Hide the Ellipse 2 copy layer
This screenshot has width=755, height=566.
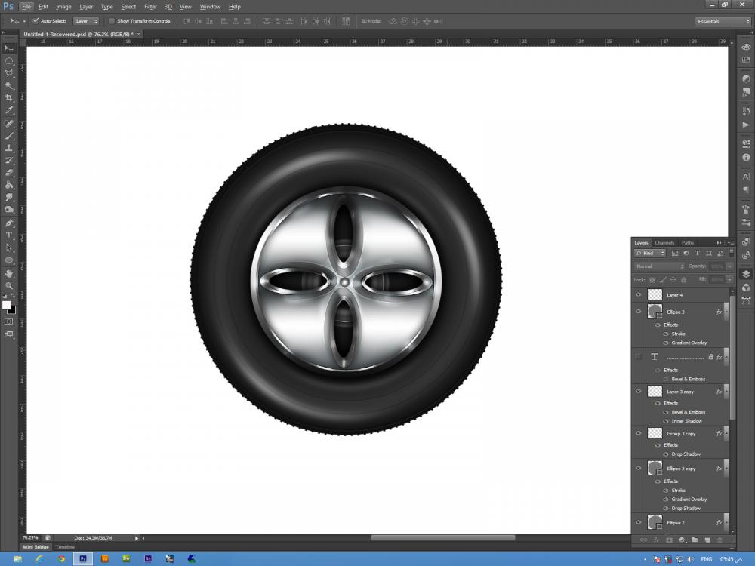pos(639,468)
